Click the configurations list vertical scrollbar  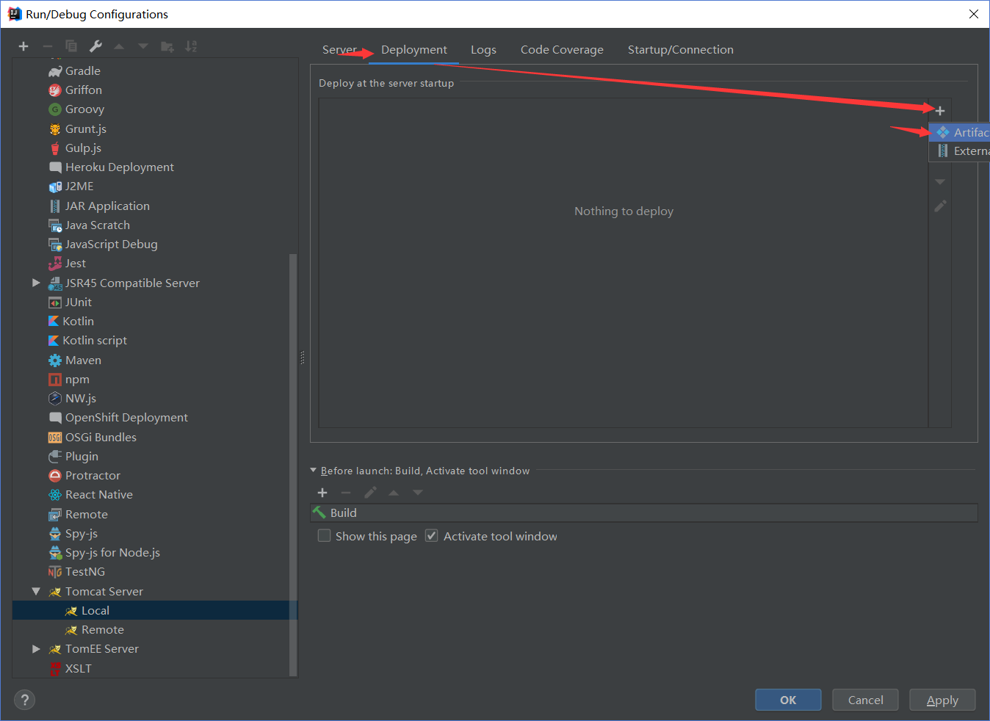[293, 464]
